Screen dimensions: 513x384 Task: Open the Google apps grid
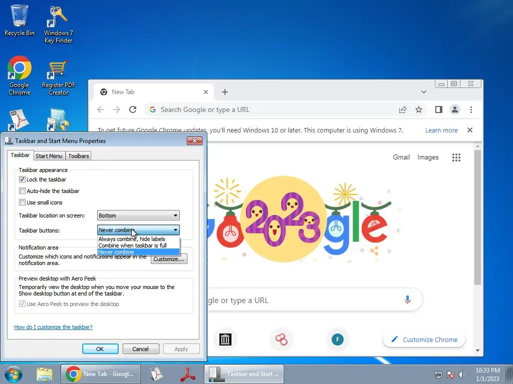point(456,157)
